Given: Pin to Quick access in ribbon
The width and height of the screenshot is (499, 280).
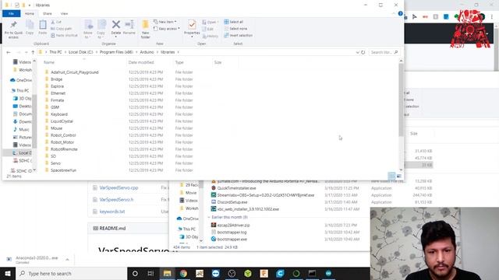Looking at the screenshot, I should (x=13, y=30).
